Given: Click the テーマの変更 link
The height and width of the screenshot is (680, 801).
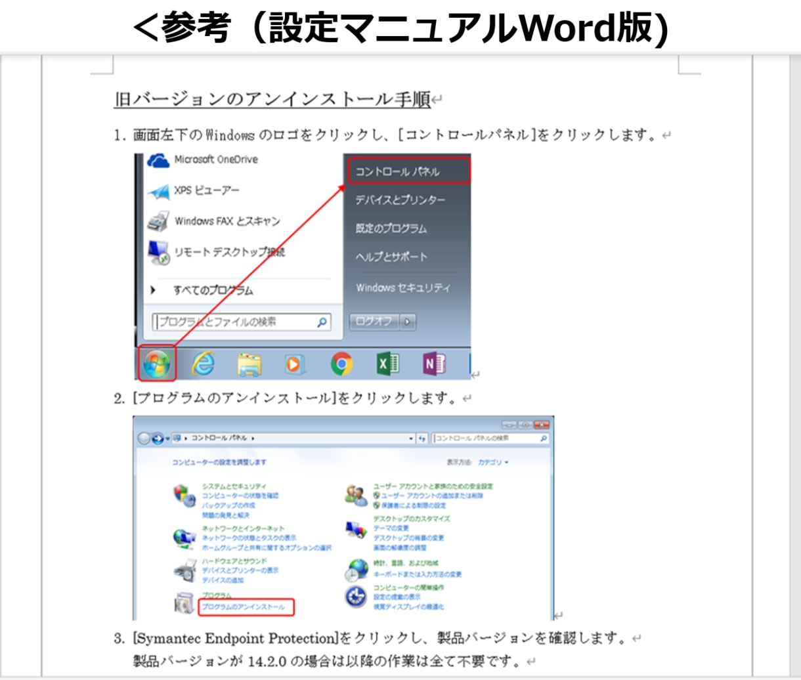Looking at the screenshot, I should point(391,528).
